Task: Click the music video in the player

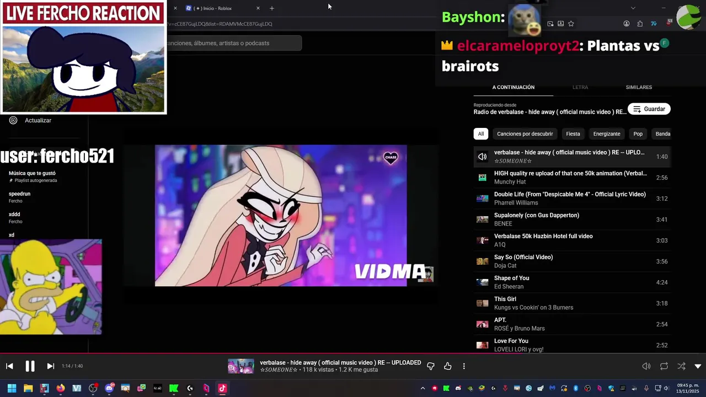Action: [281, 216]
